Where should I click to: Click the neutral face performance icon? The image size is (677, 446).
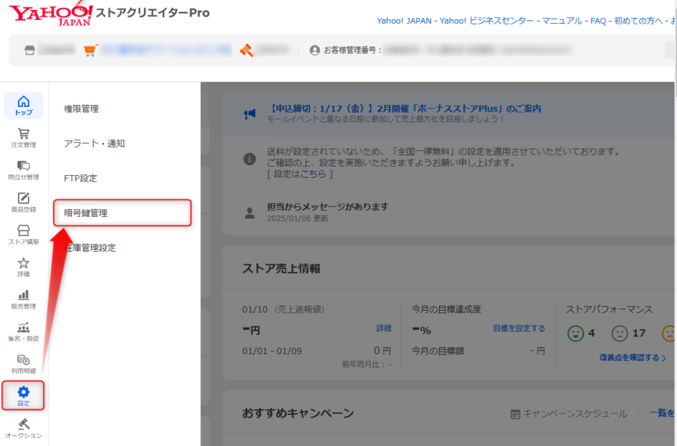(x=619, y=334)
